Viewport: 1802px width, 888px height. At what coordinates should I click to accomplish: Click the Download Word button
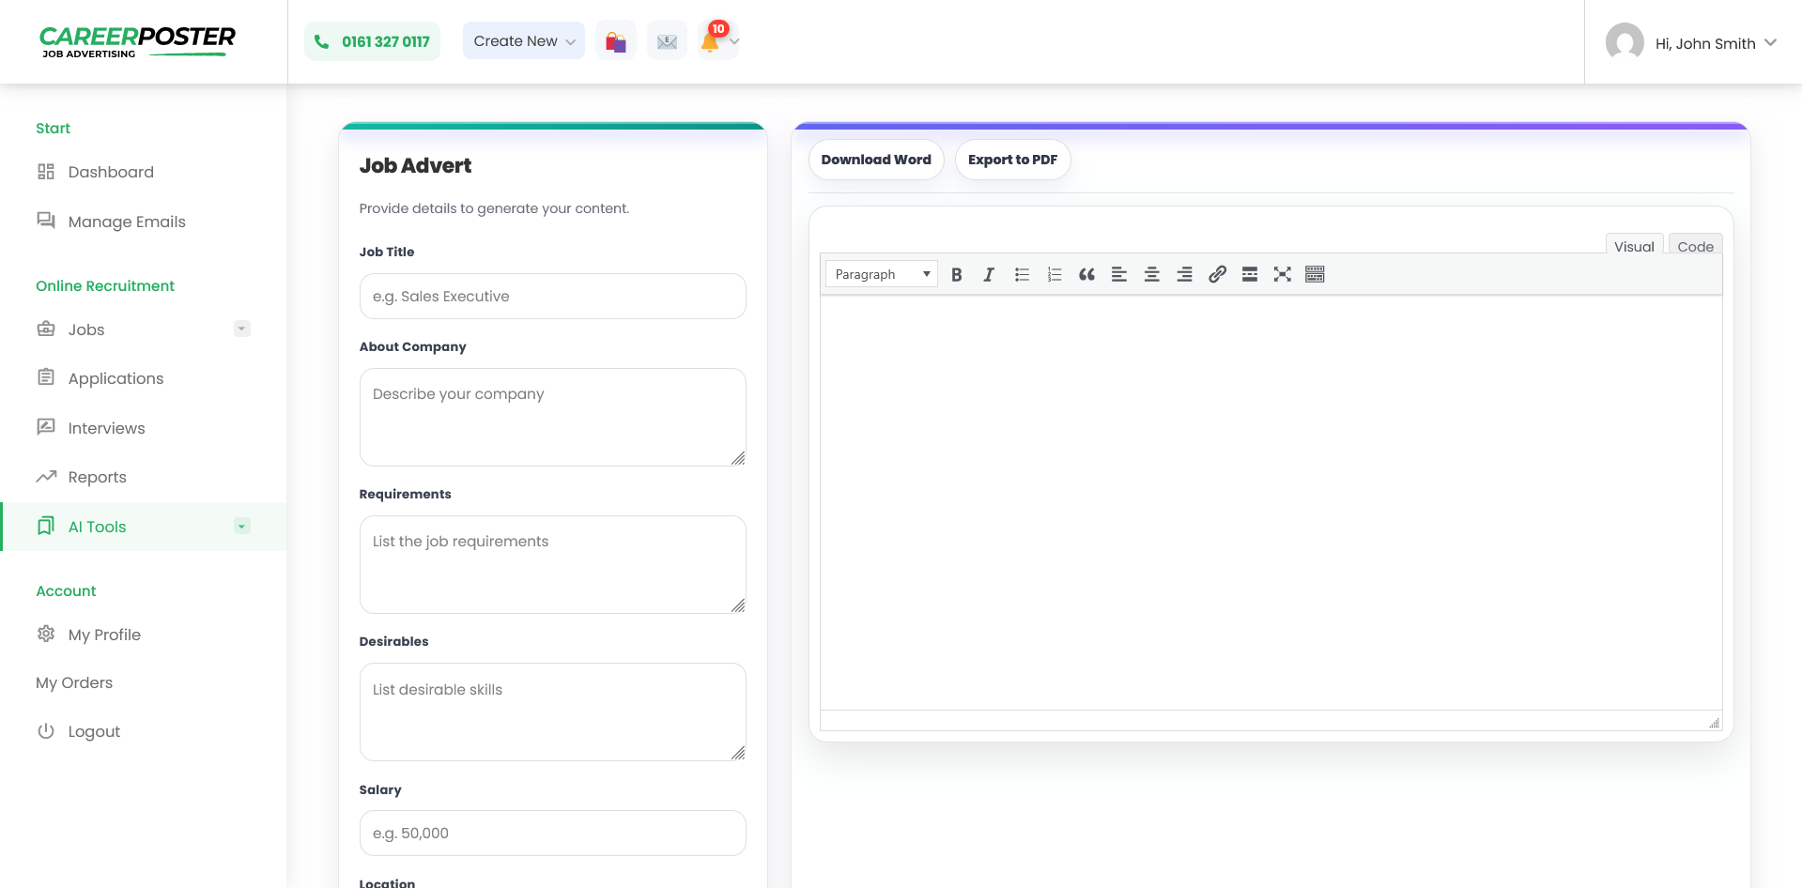coord(876,160)
